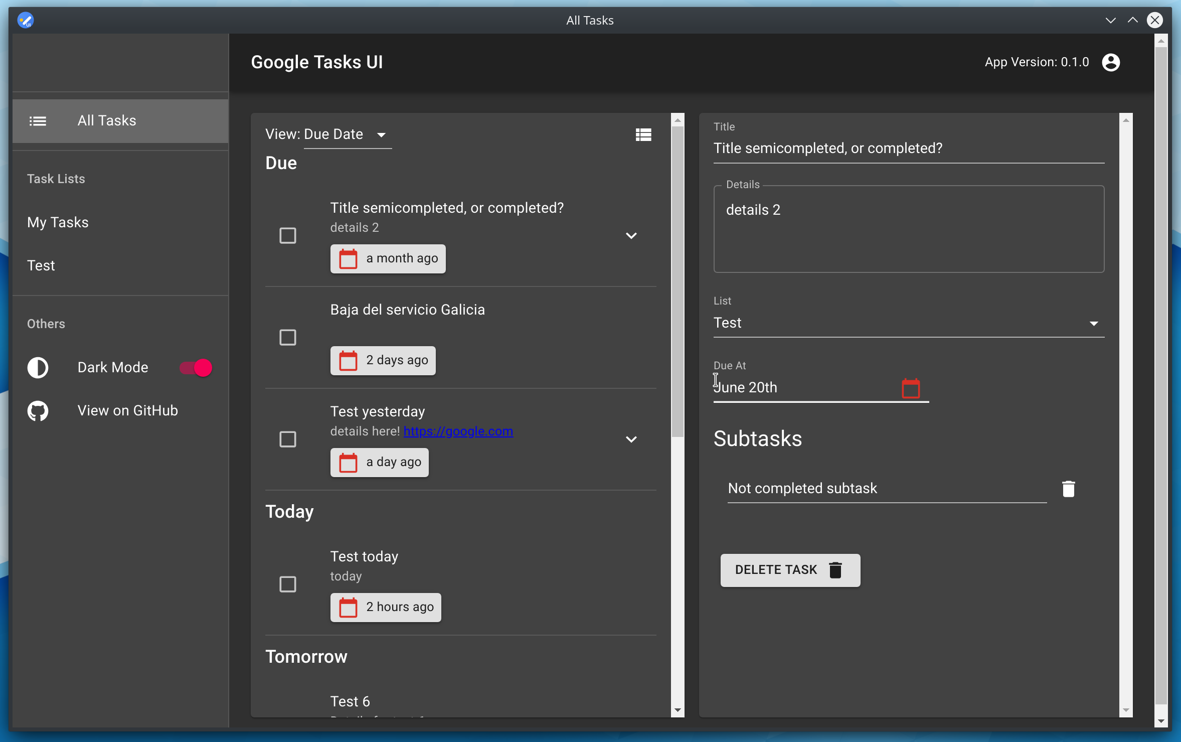Mark 'Test yesterday' task as complete
The height and width of the screenshot is (742, 1181).
coord(288,439)
